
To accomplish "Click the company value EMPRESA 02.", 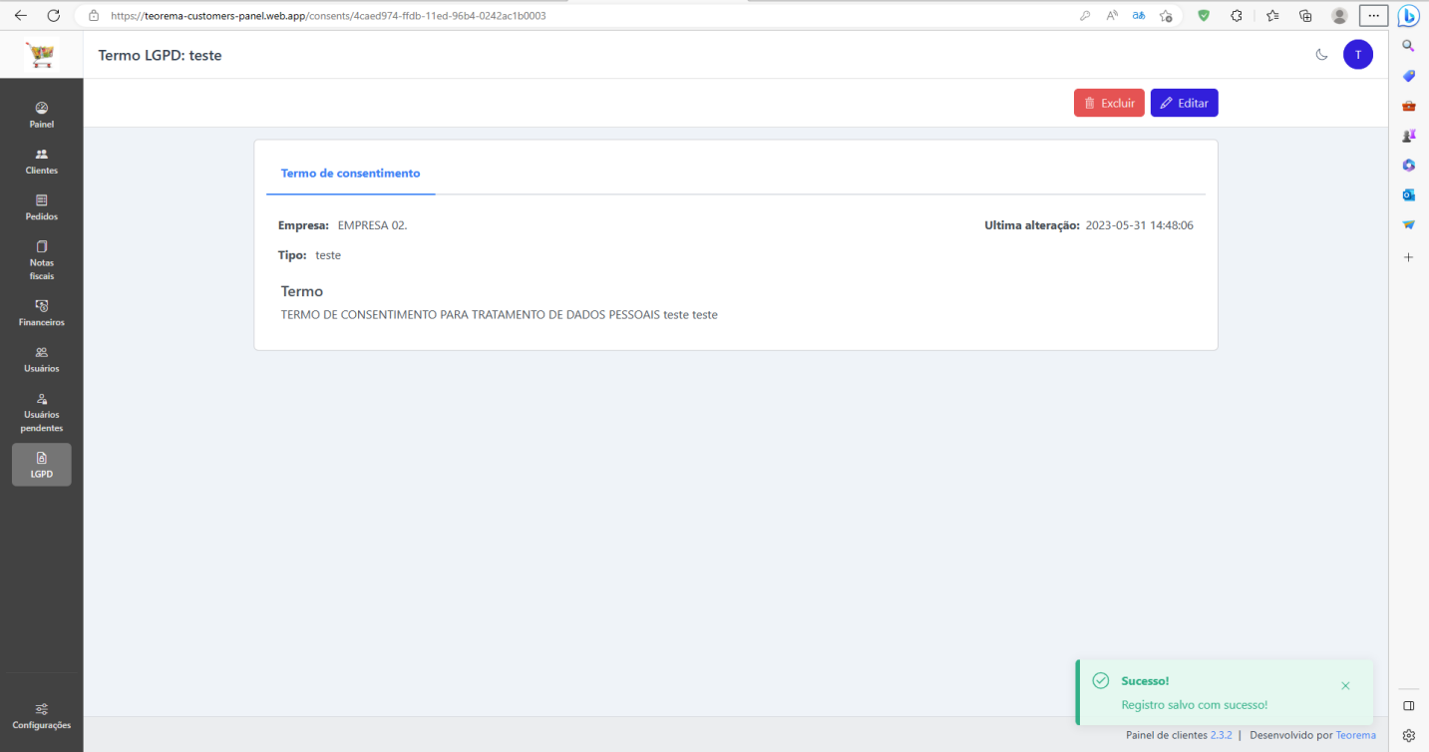I will (373, 225).
